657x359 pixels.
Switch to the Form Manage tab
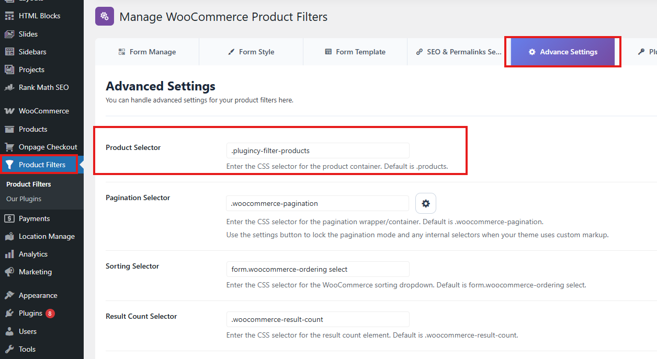pyautogui.click(x=147, y=52)
